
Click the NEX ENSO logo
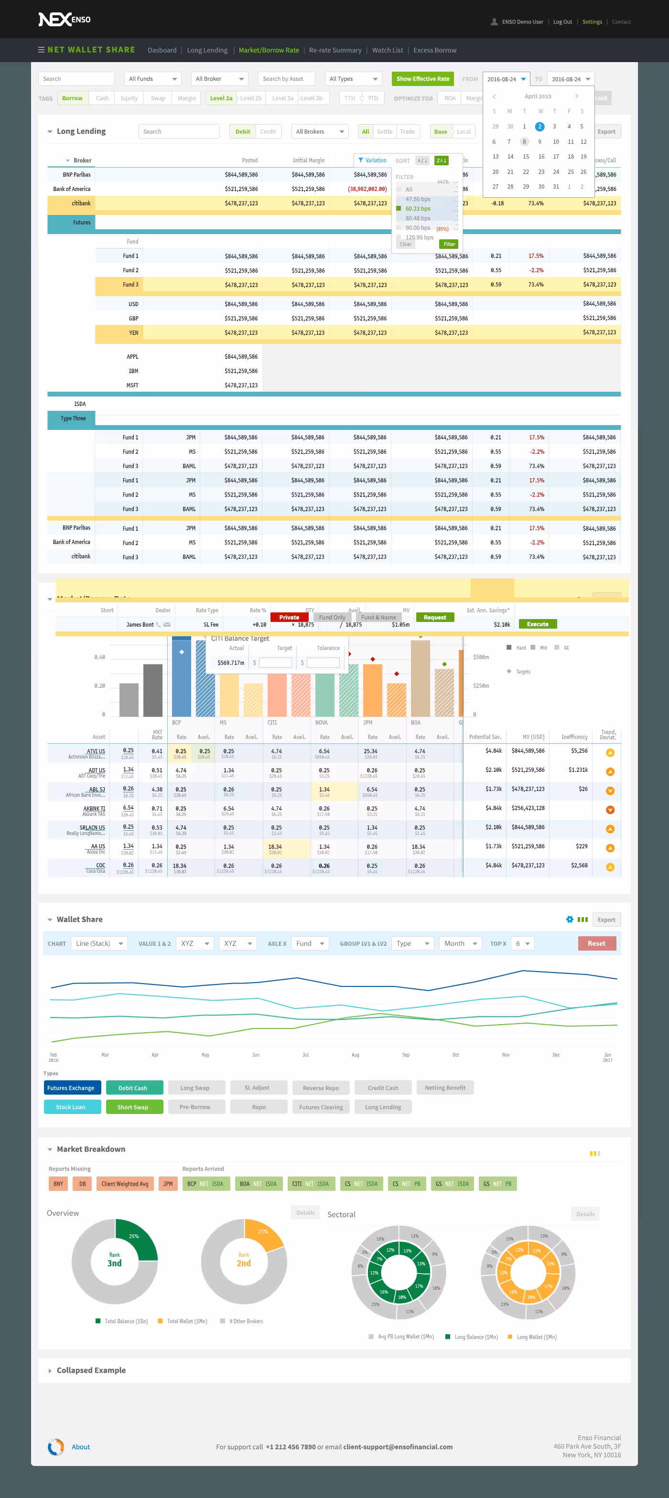point(65,20)
